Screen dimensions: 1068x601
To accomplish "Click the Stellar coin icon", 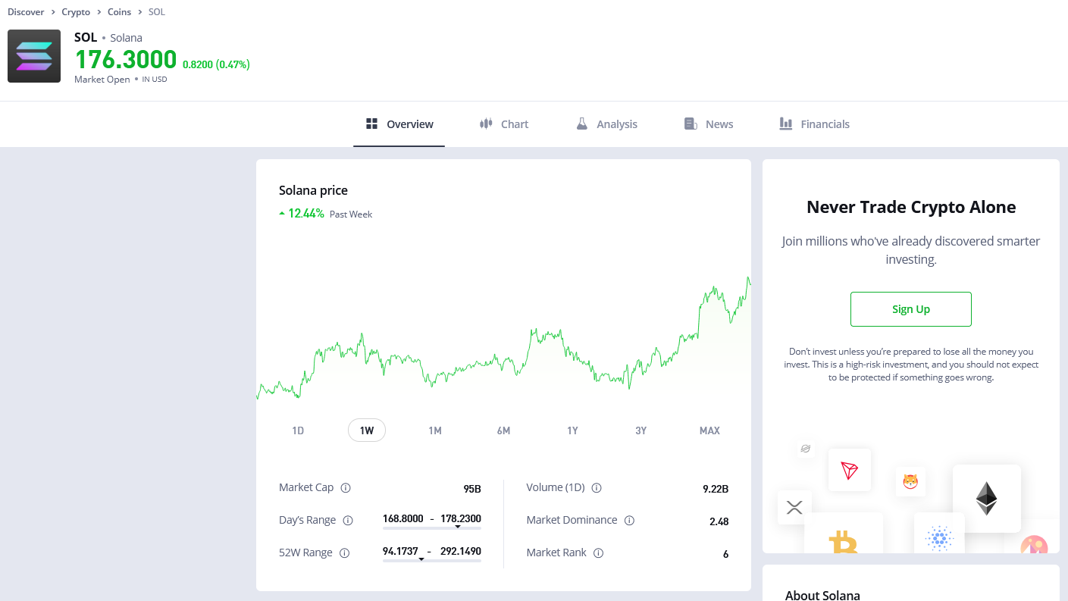I will click(x=805, y=449).
